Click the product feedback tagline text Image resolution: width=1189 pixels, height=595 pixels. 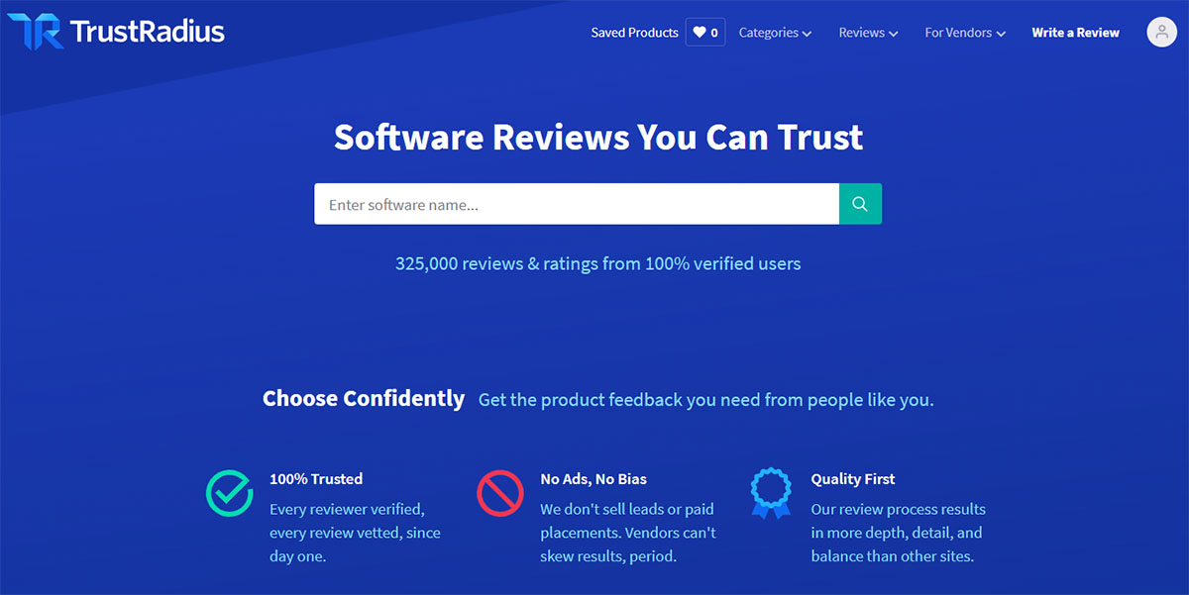[705, 400]
